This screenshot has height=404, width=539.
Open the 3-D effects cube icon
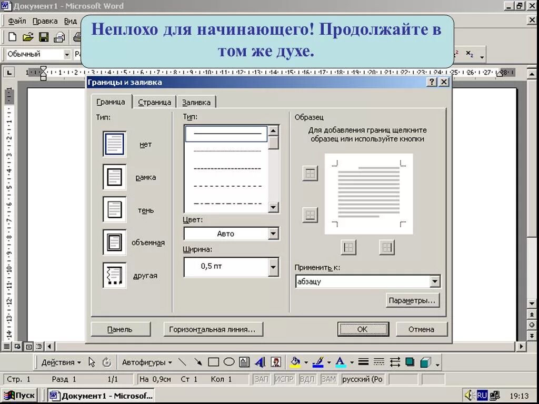click(425, 362)
